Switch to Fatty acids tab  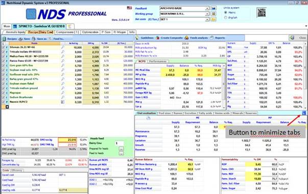click(x=205, y=113)
